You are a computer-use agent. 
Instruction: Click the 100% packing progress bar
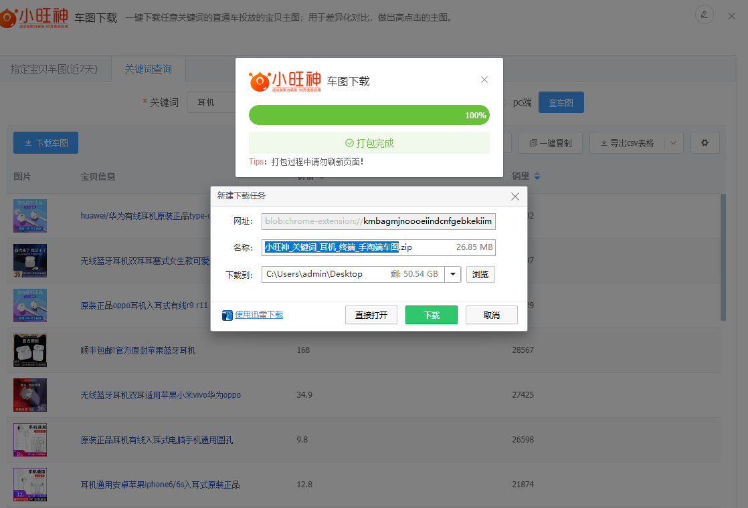point(369,115)
